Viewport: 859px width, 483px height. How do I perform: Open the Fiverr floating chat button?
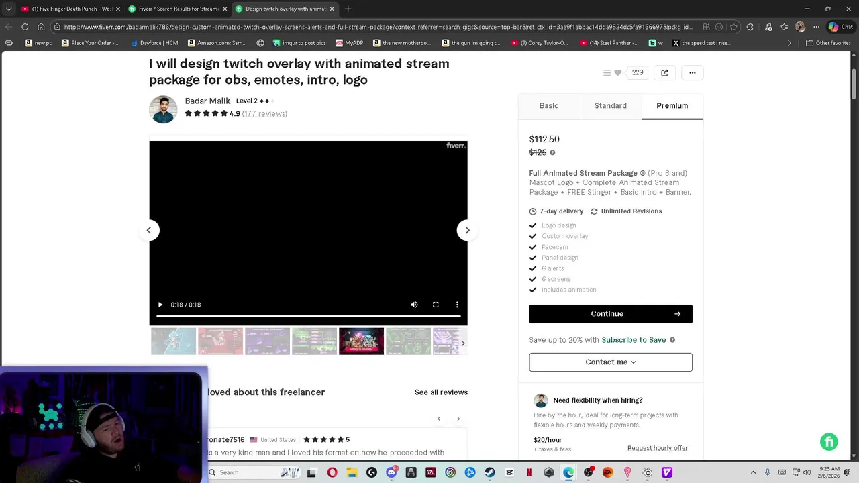click(x=829, y=441)
